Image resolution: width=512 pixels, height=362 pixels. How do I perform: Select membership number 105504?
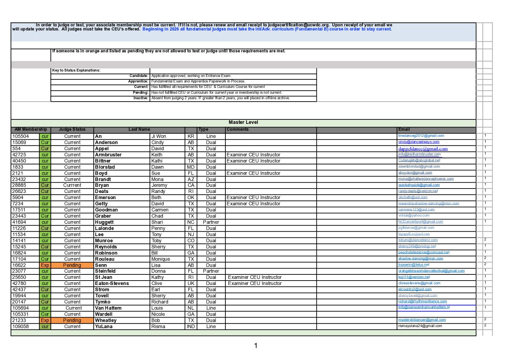[21, 137]
